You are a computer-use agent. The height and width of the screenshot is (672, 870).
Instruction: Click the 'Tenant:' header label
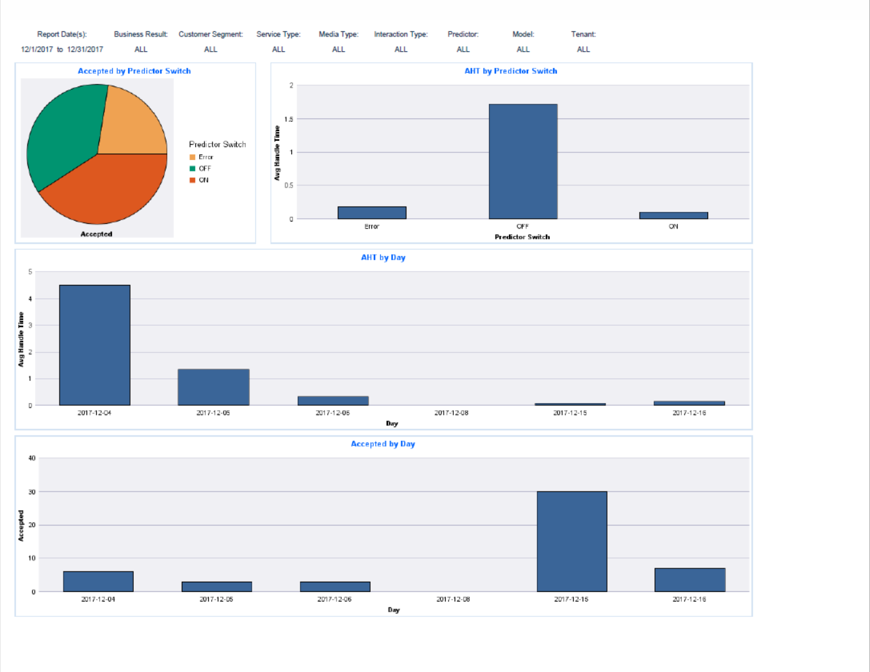tap(583, 35)
